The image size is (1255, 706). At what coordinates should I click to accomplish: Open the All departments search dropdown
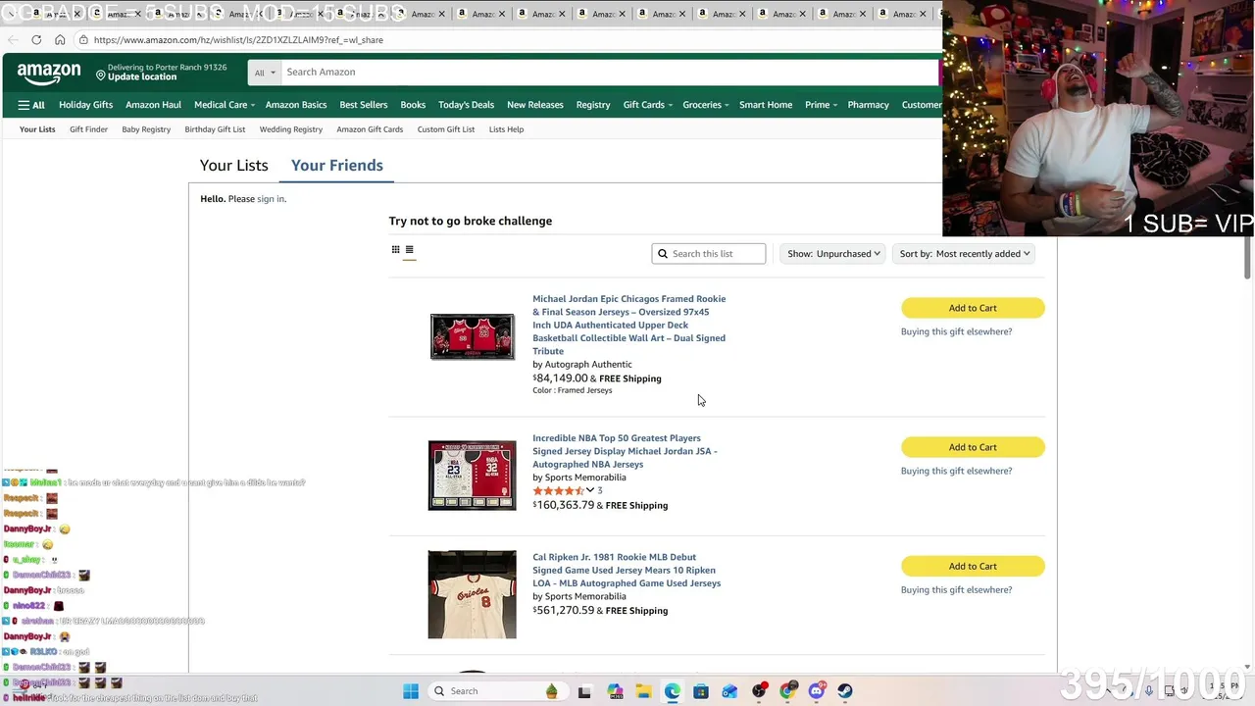tap(265, 73)
